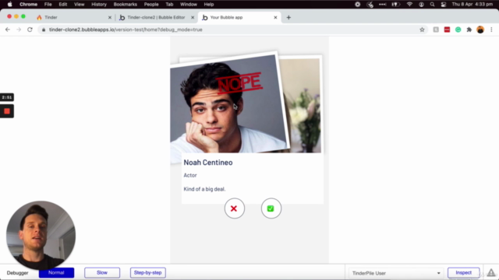Enable Step-by-step debugger mode
This screenshot has height=280, width=499.
click(148, 273)
